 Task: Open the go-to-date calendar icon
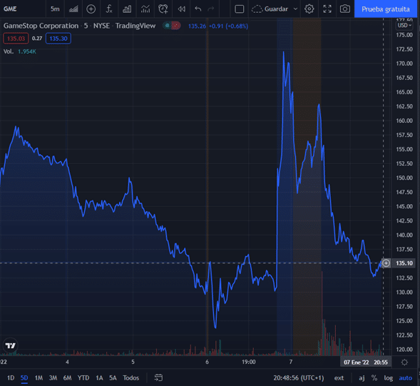tap(158, 377)
